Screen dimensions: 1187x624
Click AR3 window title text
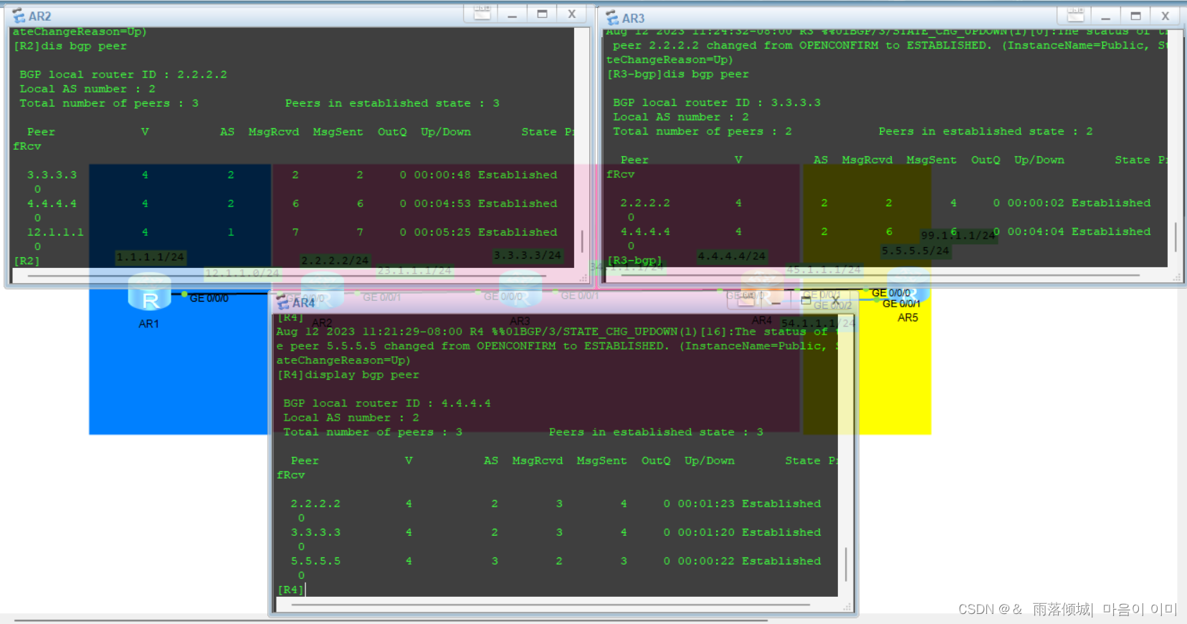(x=634, y=18)
